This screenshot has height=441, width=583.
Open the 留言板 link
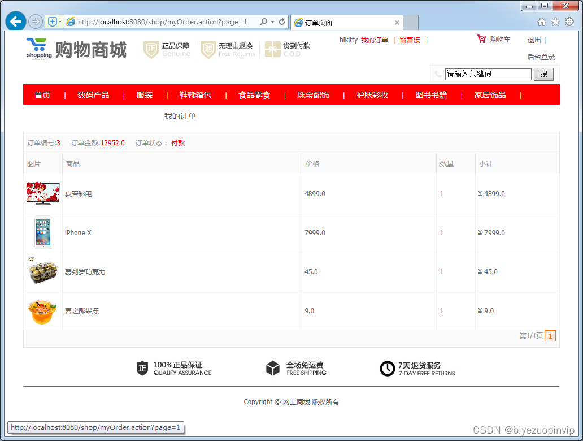pos(410,40)
